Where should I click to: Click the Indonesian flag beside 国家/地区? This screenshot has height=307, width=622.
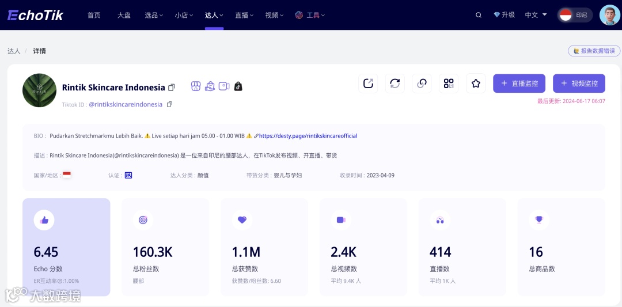67,175
